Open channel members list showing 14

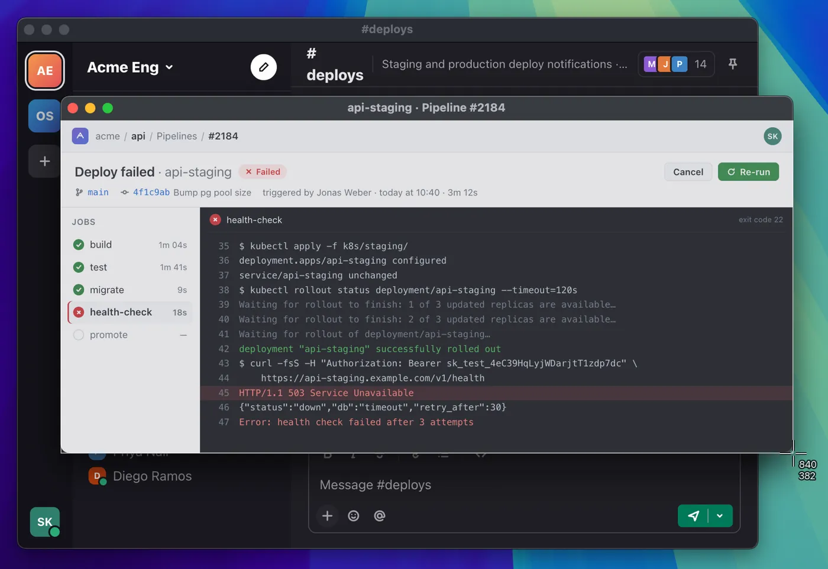pyautogui.click(x=676, y=64)
